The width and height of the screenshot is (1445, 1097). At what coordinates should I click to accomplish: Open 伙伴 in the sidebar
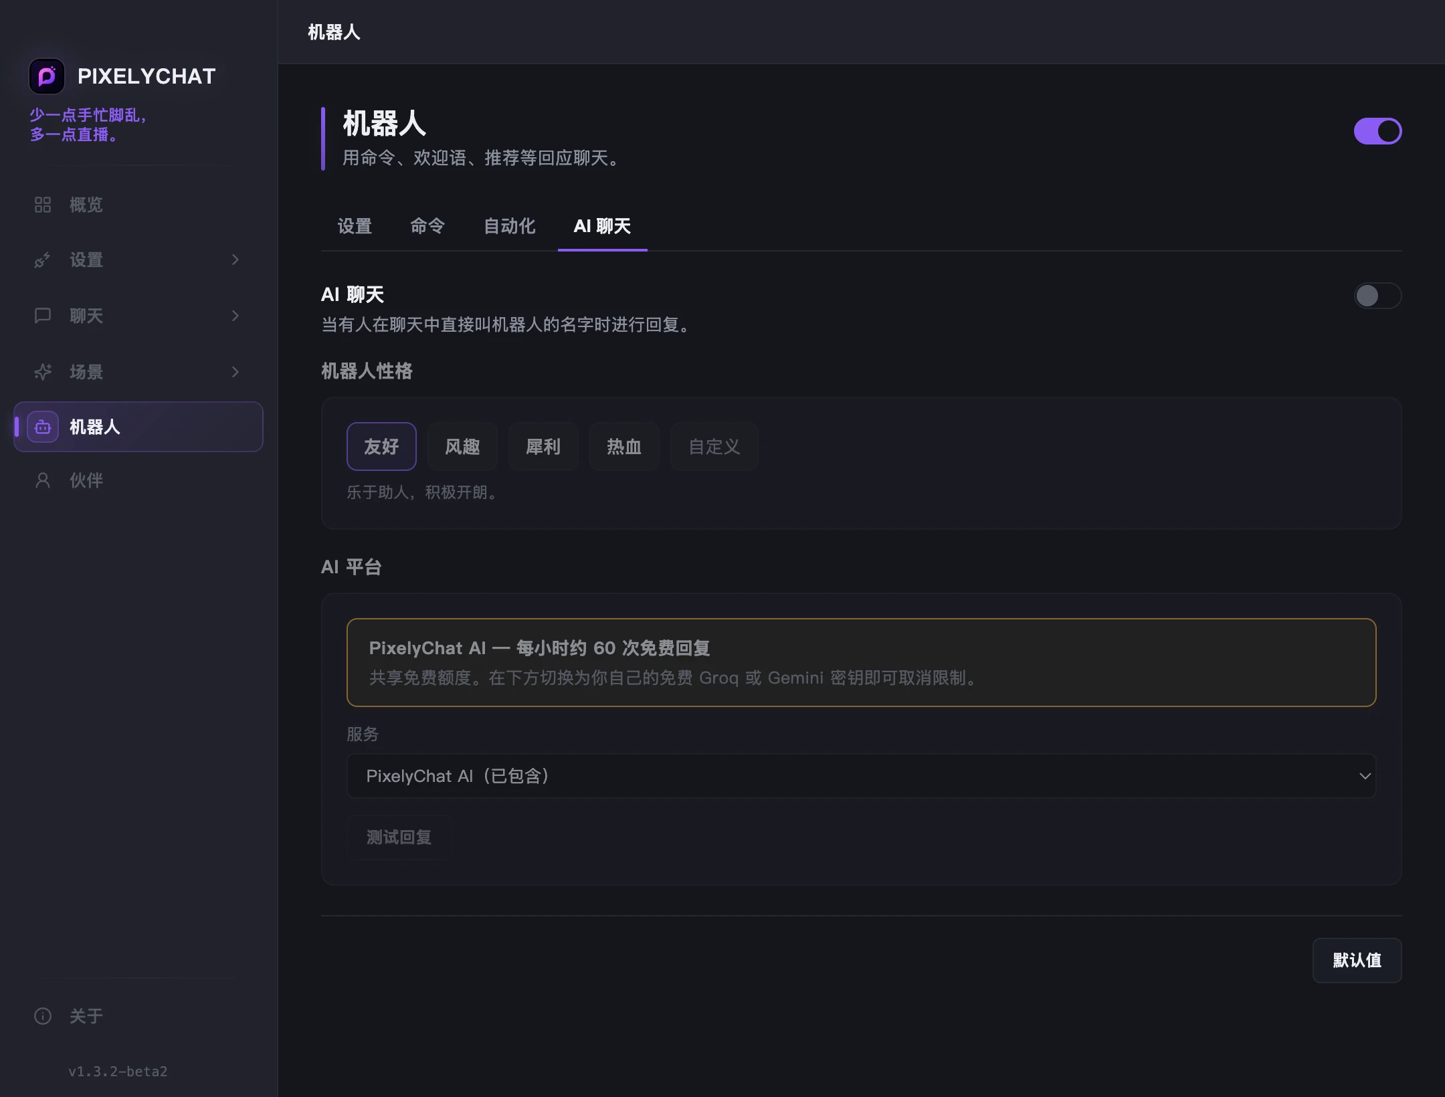click(138, 480)
